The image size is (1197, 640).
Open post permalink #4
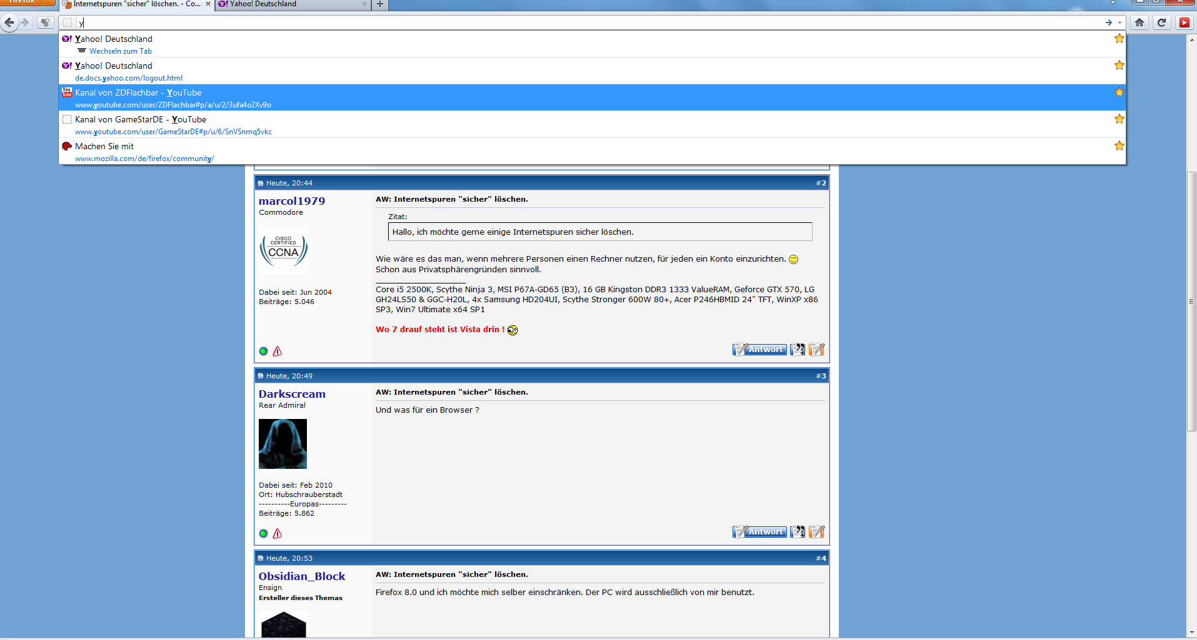(x=821, y=558)
